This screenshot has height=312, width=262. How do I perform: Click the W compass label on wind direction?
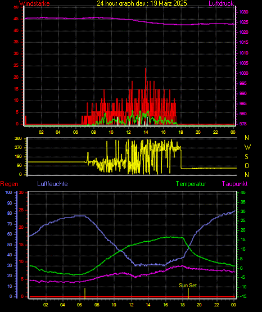(247, 147)
